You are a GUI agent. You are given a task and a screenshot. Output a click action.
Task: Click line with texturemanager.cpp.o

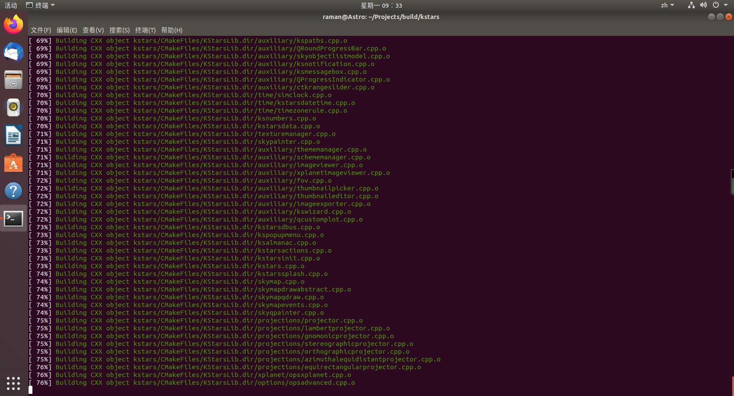[182, 134]
